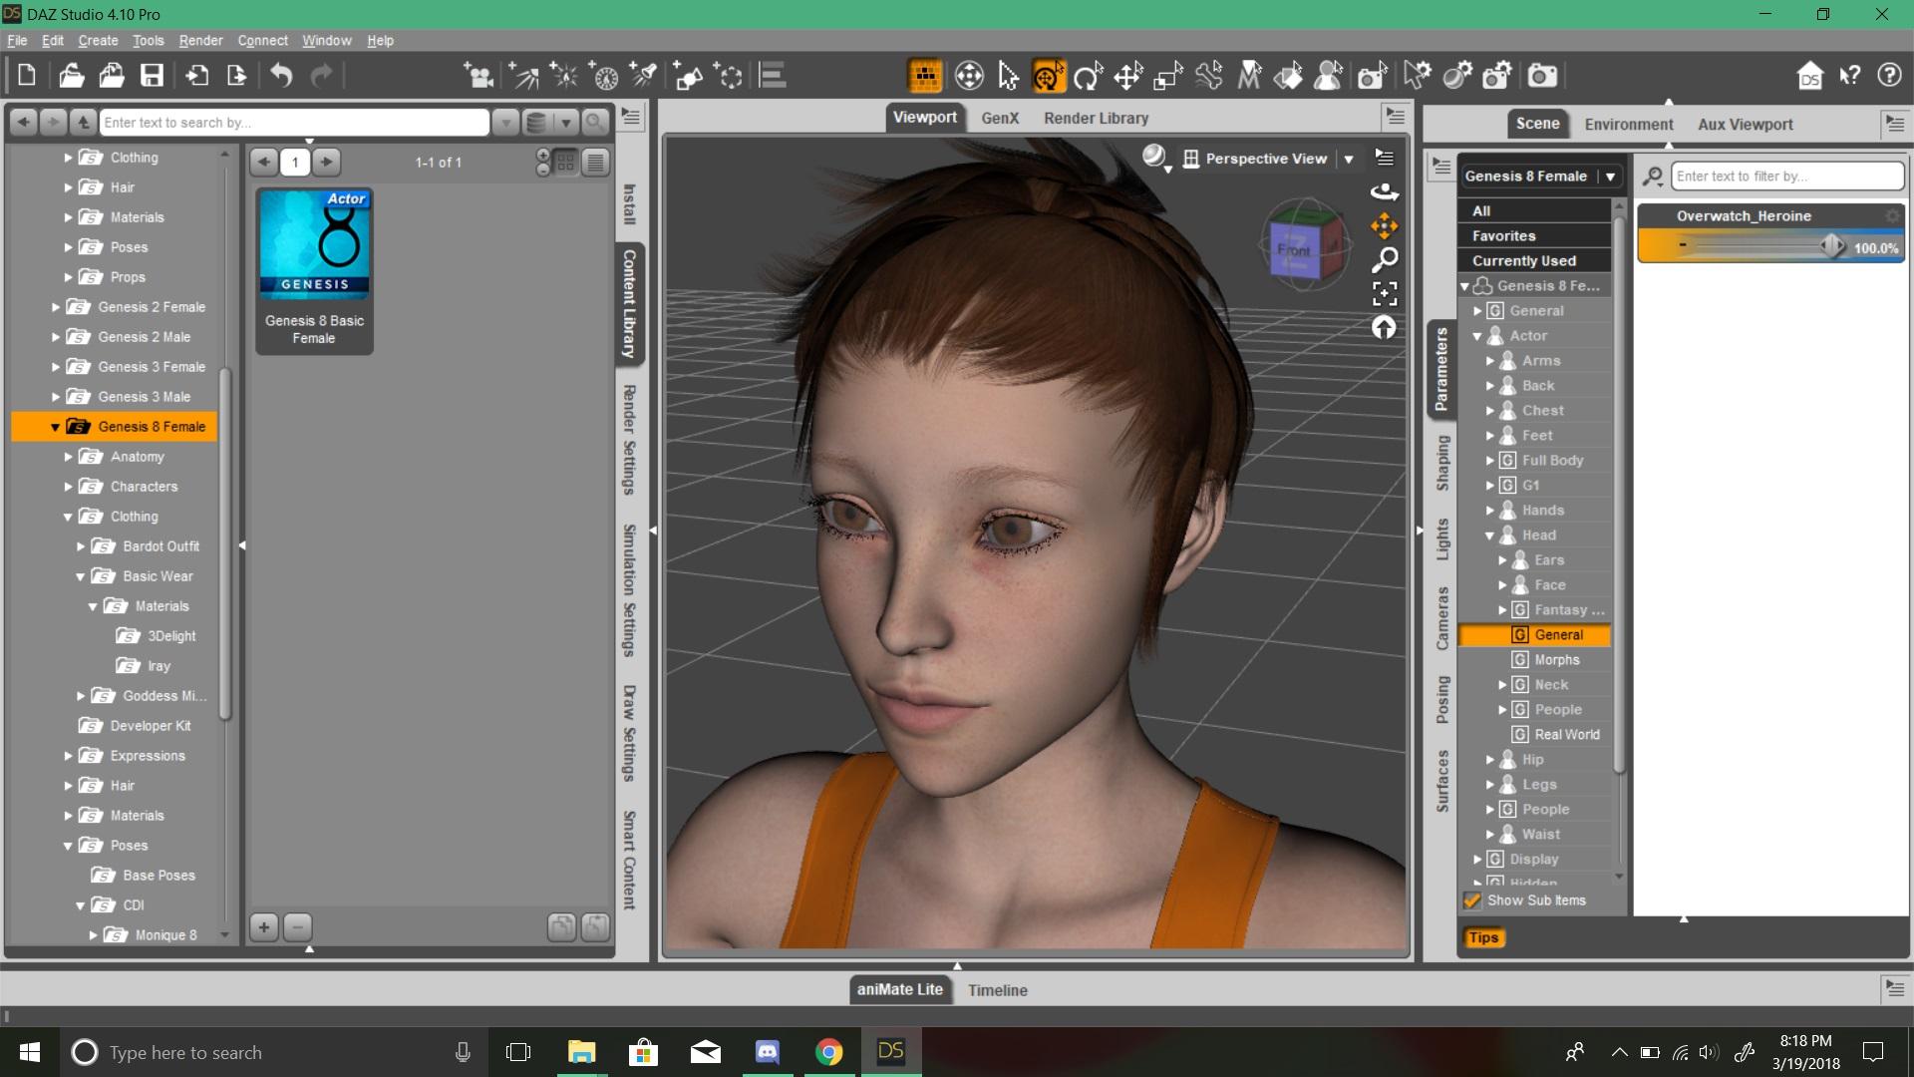Open the Render menu
This screenshot has width=1914, height=1077.
[200, 41]
